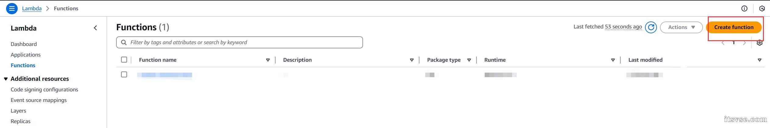Viewport: 770px width, 128px height.
Task: Sort by the Runtime column arrow
Action: [613, 60]
